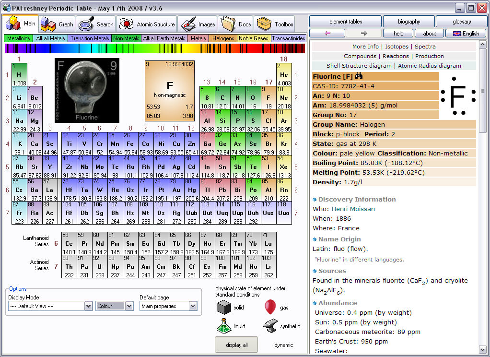Expand the Display Mode dropdown

(88, 306)
